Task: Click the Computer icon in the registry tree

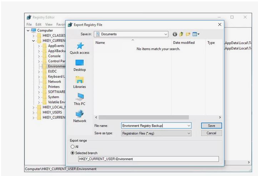Action: point(34,30)
